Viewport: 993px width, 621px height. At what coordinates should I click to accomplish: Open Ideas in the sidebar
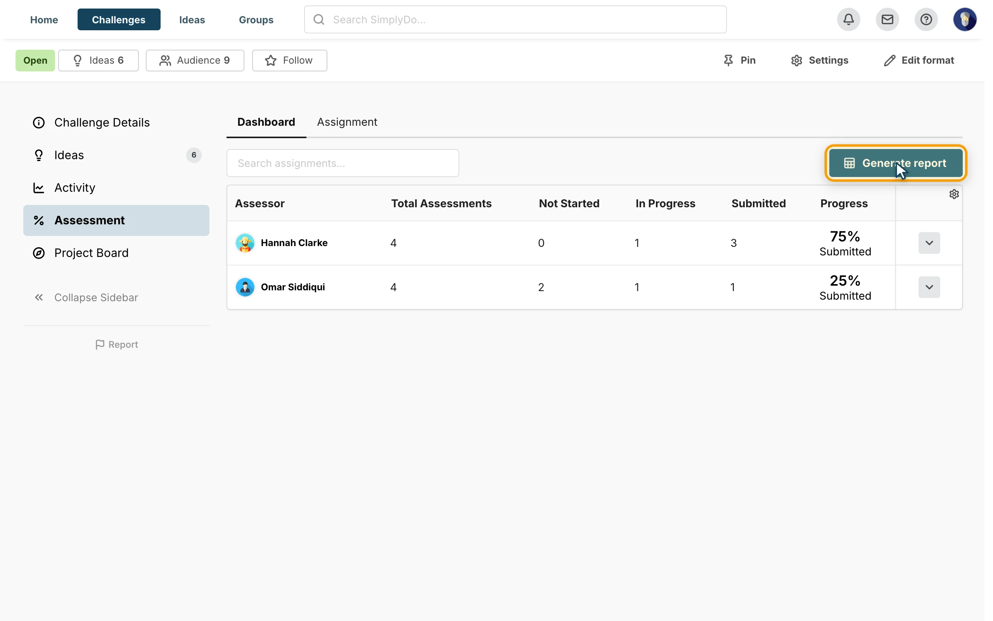pos(116,155)
